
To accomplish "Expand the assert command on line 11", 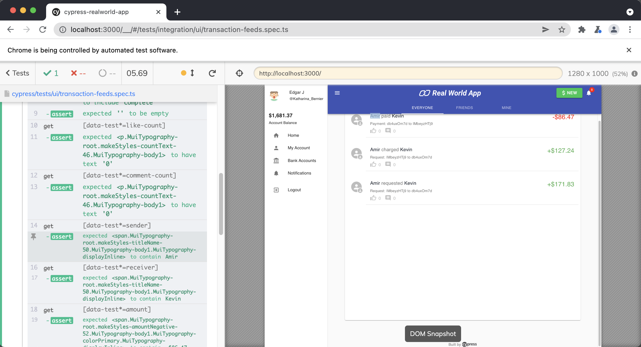I will click(x=62, y=137).
